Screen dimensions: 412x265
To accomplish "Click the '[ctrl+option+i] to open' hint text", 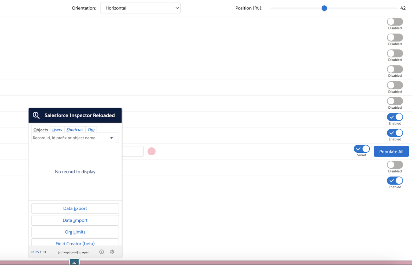I will (73, 252).
